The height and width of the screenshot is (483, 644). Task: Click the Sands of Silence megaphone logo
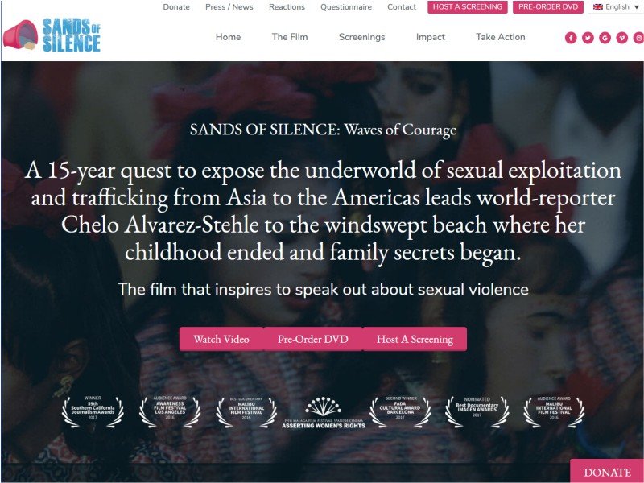tap(52, 35)
